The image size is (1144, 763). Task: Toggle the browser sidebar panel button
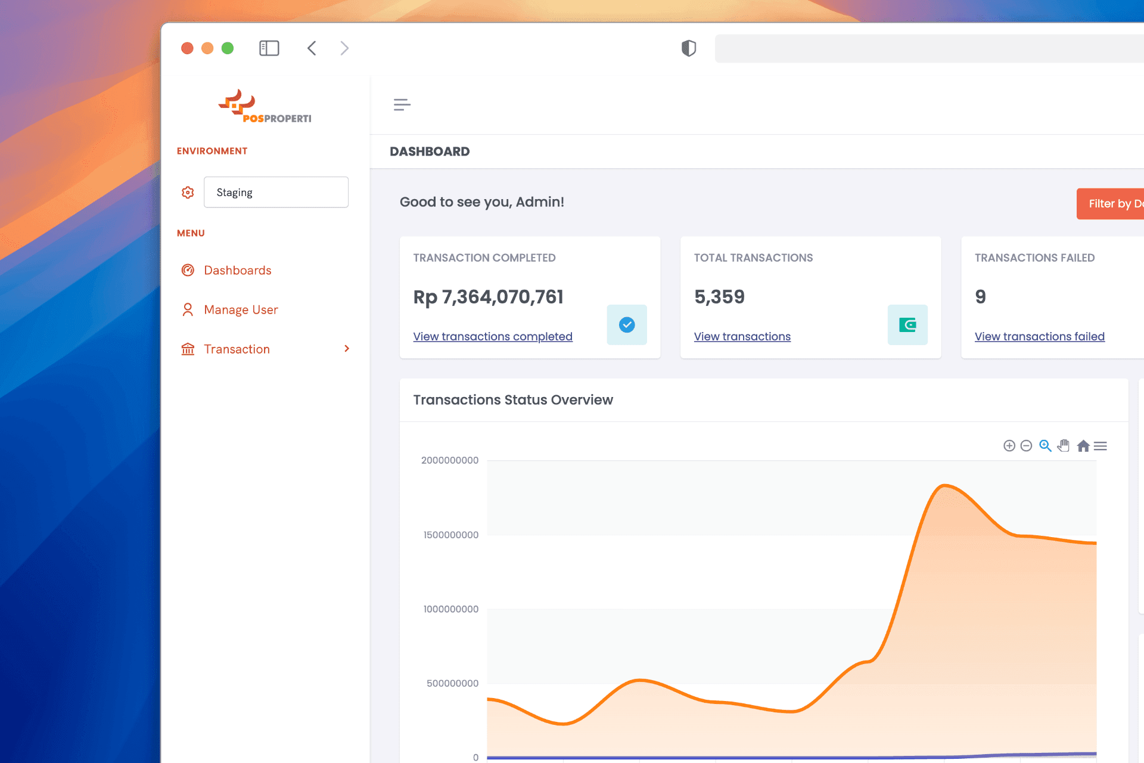(269, 48)
